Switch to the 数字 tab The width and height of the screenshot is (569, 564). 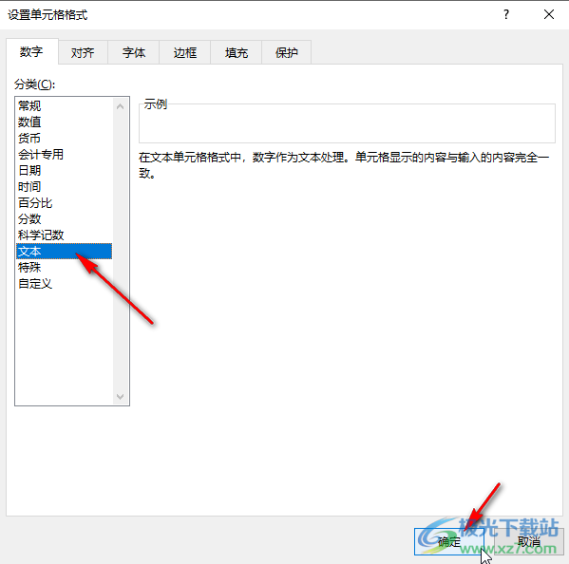click(32, 52)
